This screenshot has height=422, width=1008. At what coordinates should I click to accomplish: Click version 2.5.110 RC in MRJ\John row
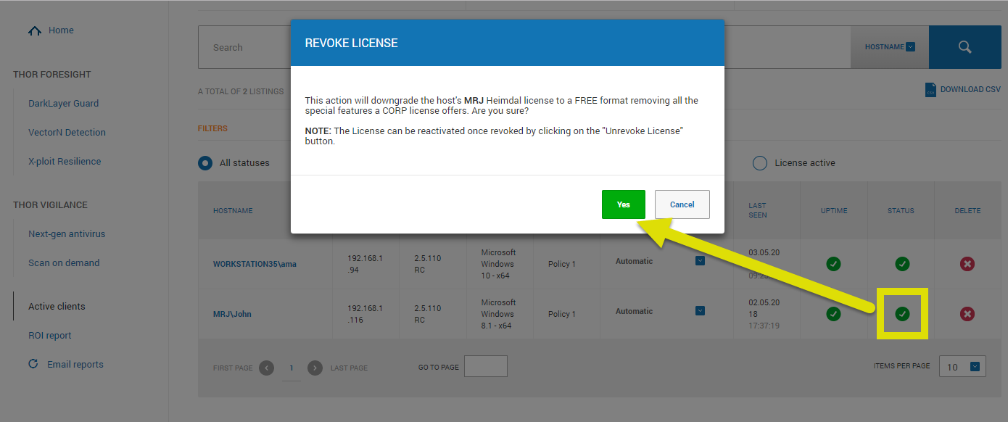(427, 314)
